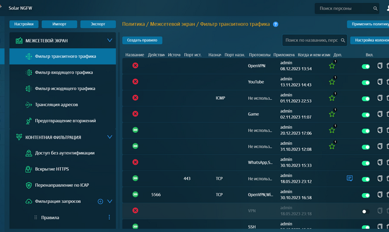The width and height of the screenshot is (389, 232).
Task: Click star icon in ICMP rule row
Action: [332, 98]
